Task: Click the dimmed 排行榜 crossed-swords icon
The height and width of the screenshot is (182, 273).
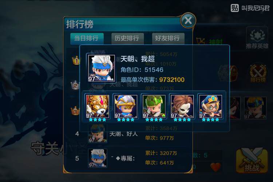Action: [x=258, y=73]
